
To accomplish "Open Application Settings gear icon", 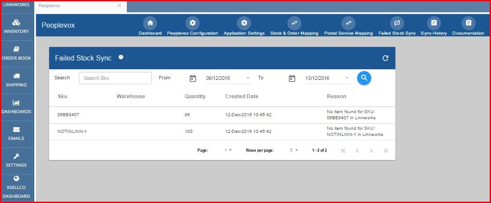I will 244,23.
